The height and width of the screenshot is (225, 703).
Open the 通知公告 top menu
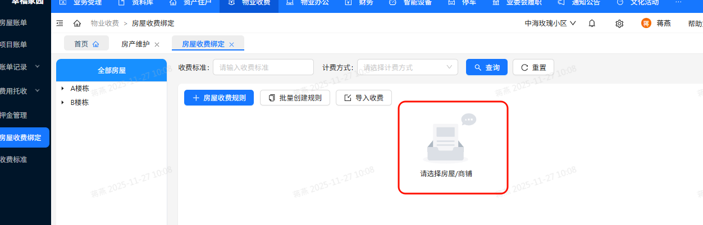(x=579, y=3)
